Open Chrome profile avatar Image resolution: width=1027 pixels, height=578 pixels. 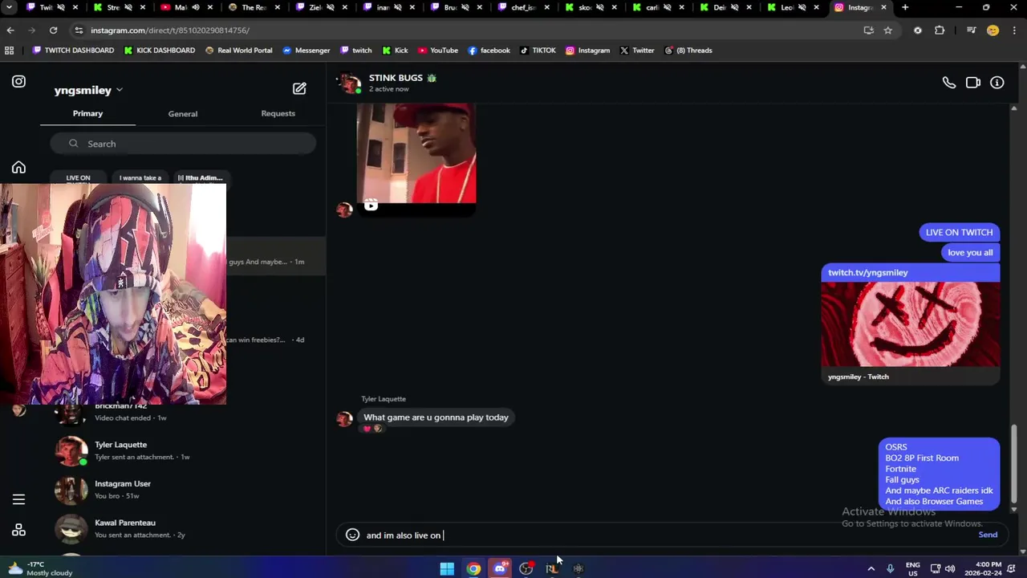click(992, 31)
